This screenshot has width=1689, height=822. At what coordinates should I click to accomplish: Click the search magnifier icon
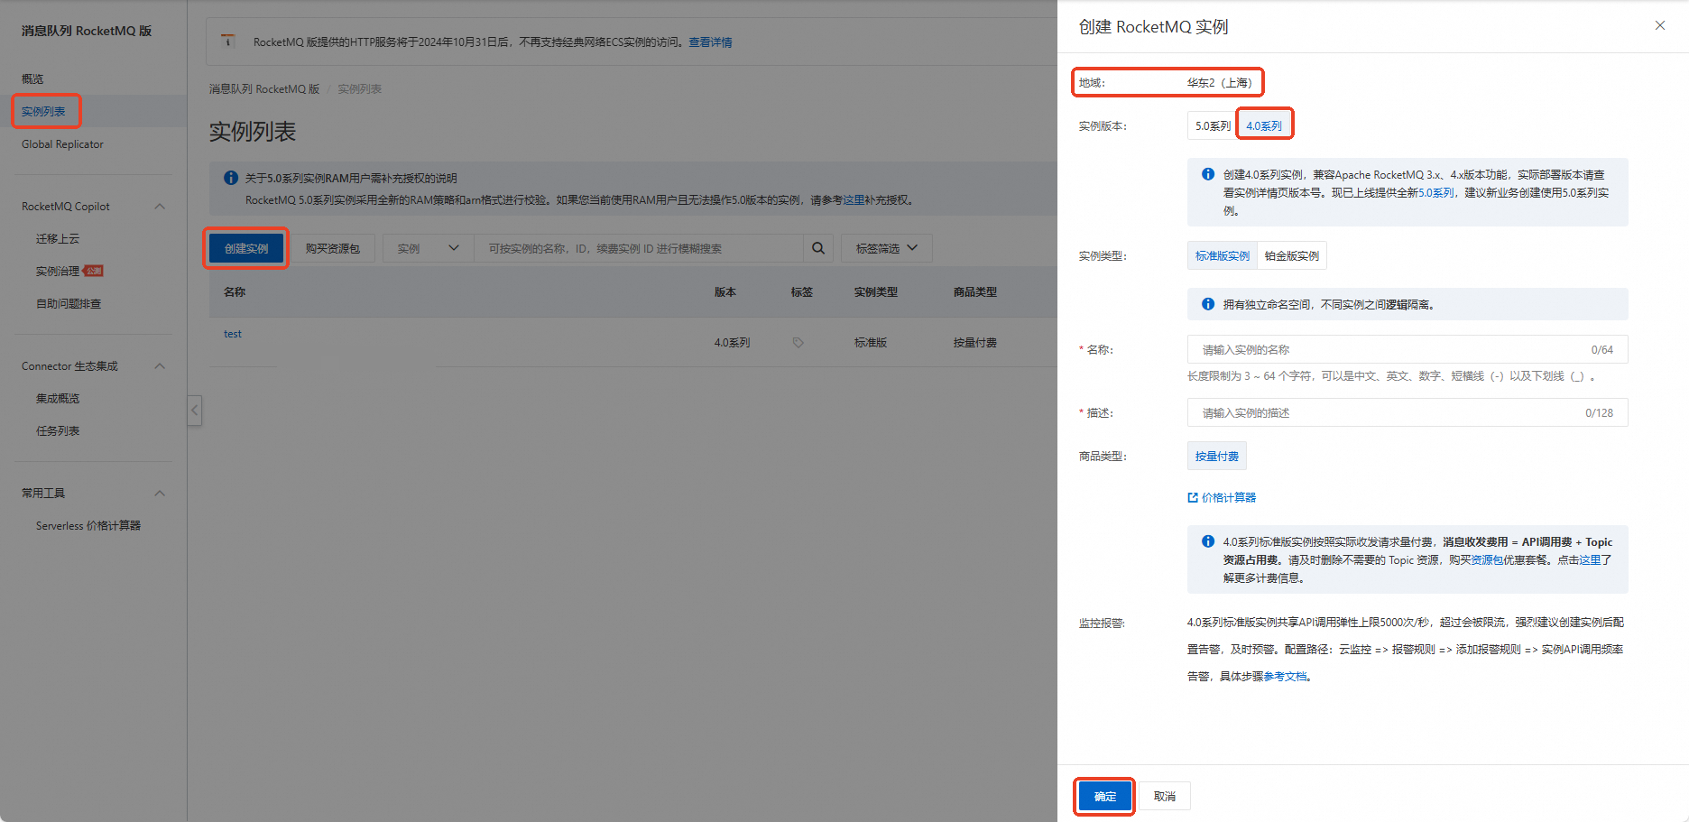click(818, 248)
